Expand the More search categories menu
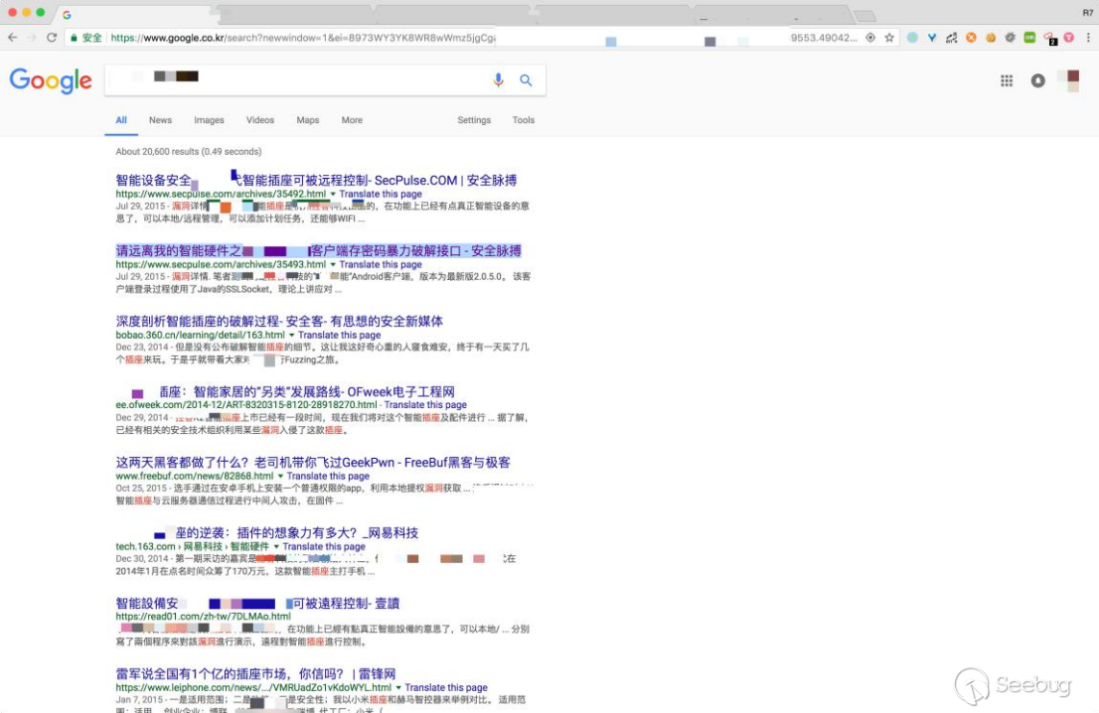The image size is (1099, 713). pyautogui.click(x=352, y=120)
